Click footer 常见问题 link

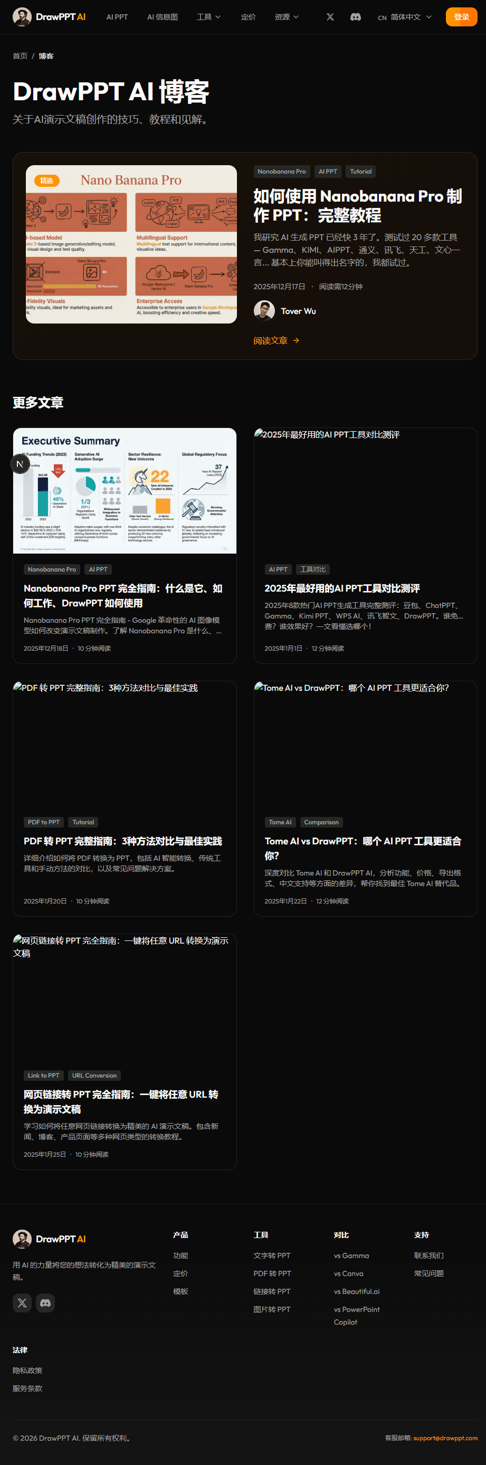[429, 1273]
